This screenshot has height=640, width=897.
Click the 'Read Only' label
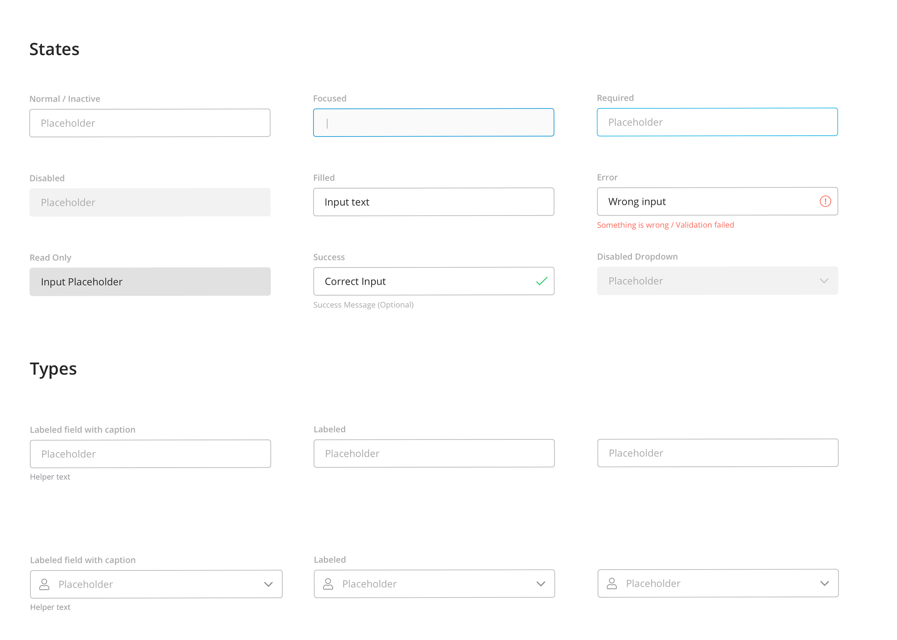50,258
